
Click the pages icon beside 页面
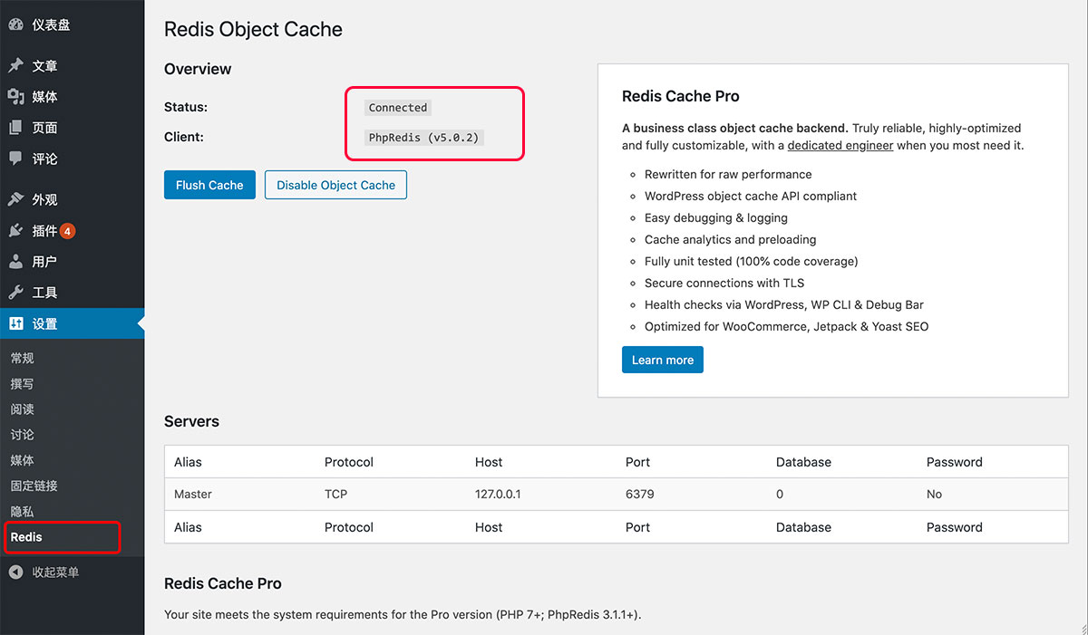point(15,128)
